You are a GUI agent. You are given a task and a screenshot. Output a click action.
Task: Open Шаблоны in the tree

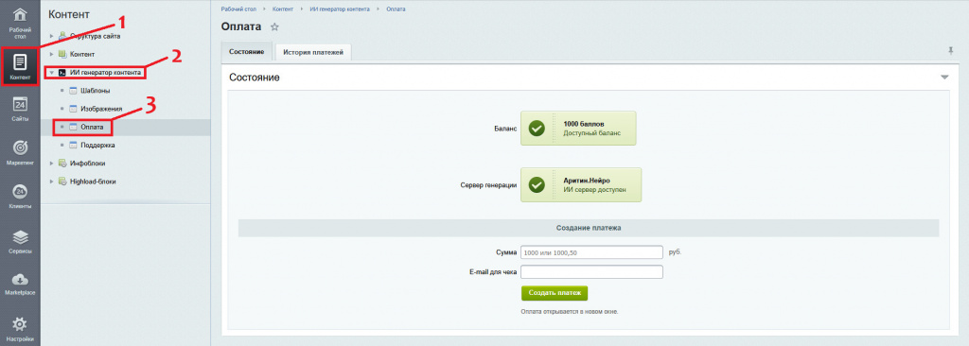tap(96, 91)
